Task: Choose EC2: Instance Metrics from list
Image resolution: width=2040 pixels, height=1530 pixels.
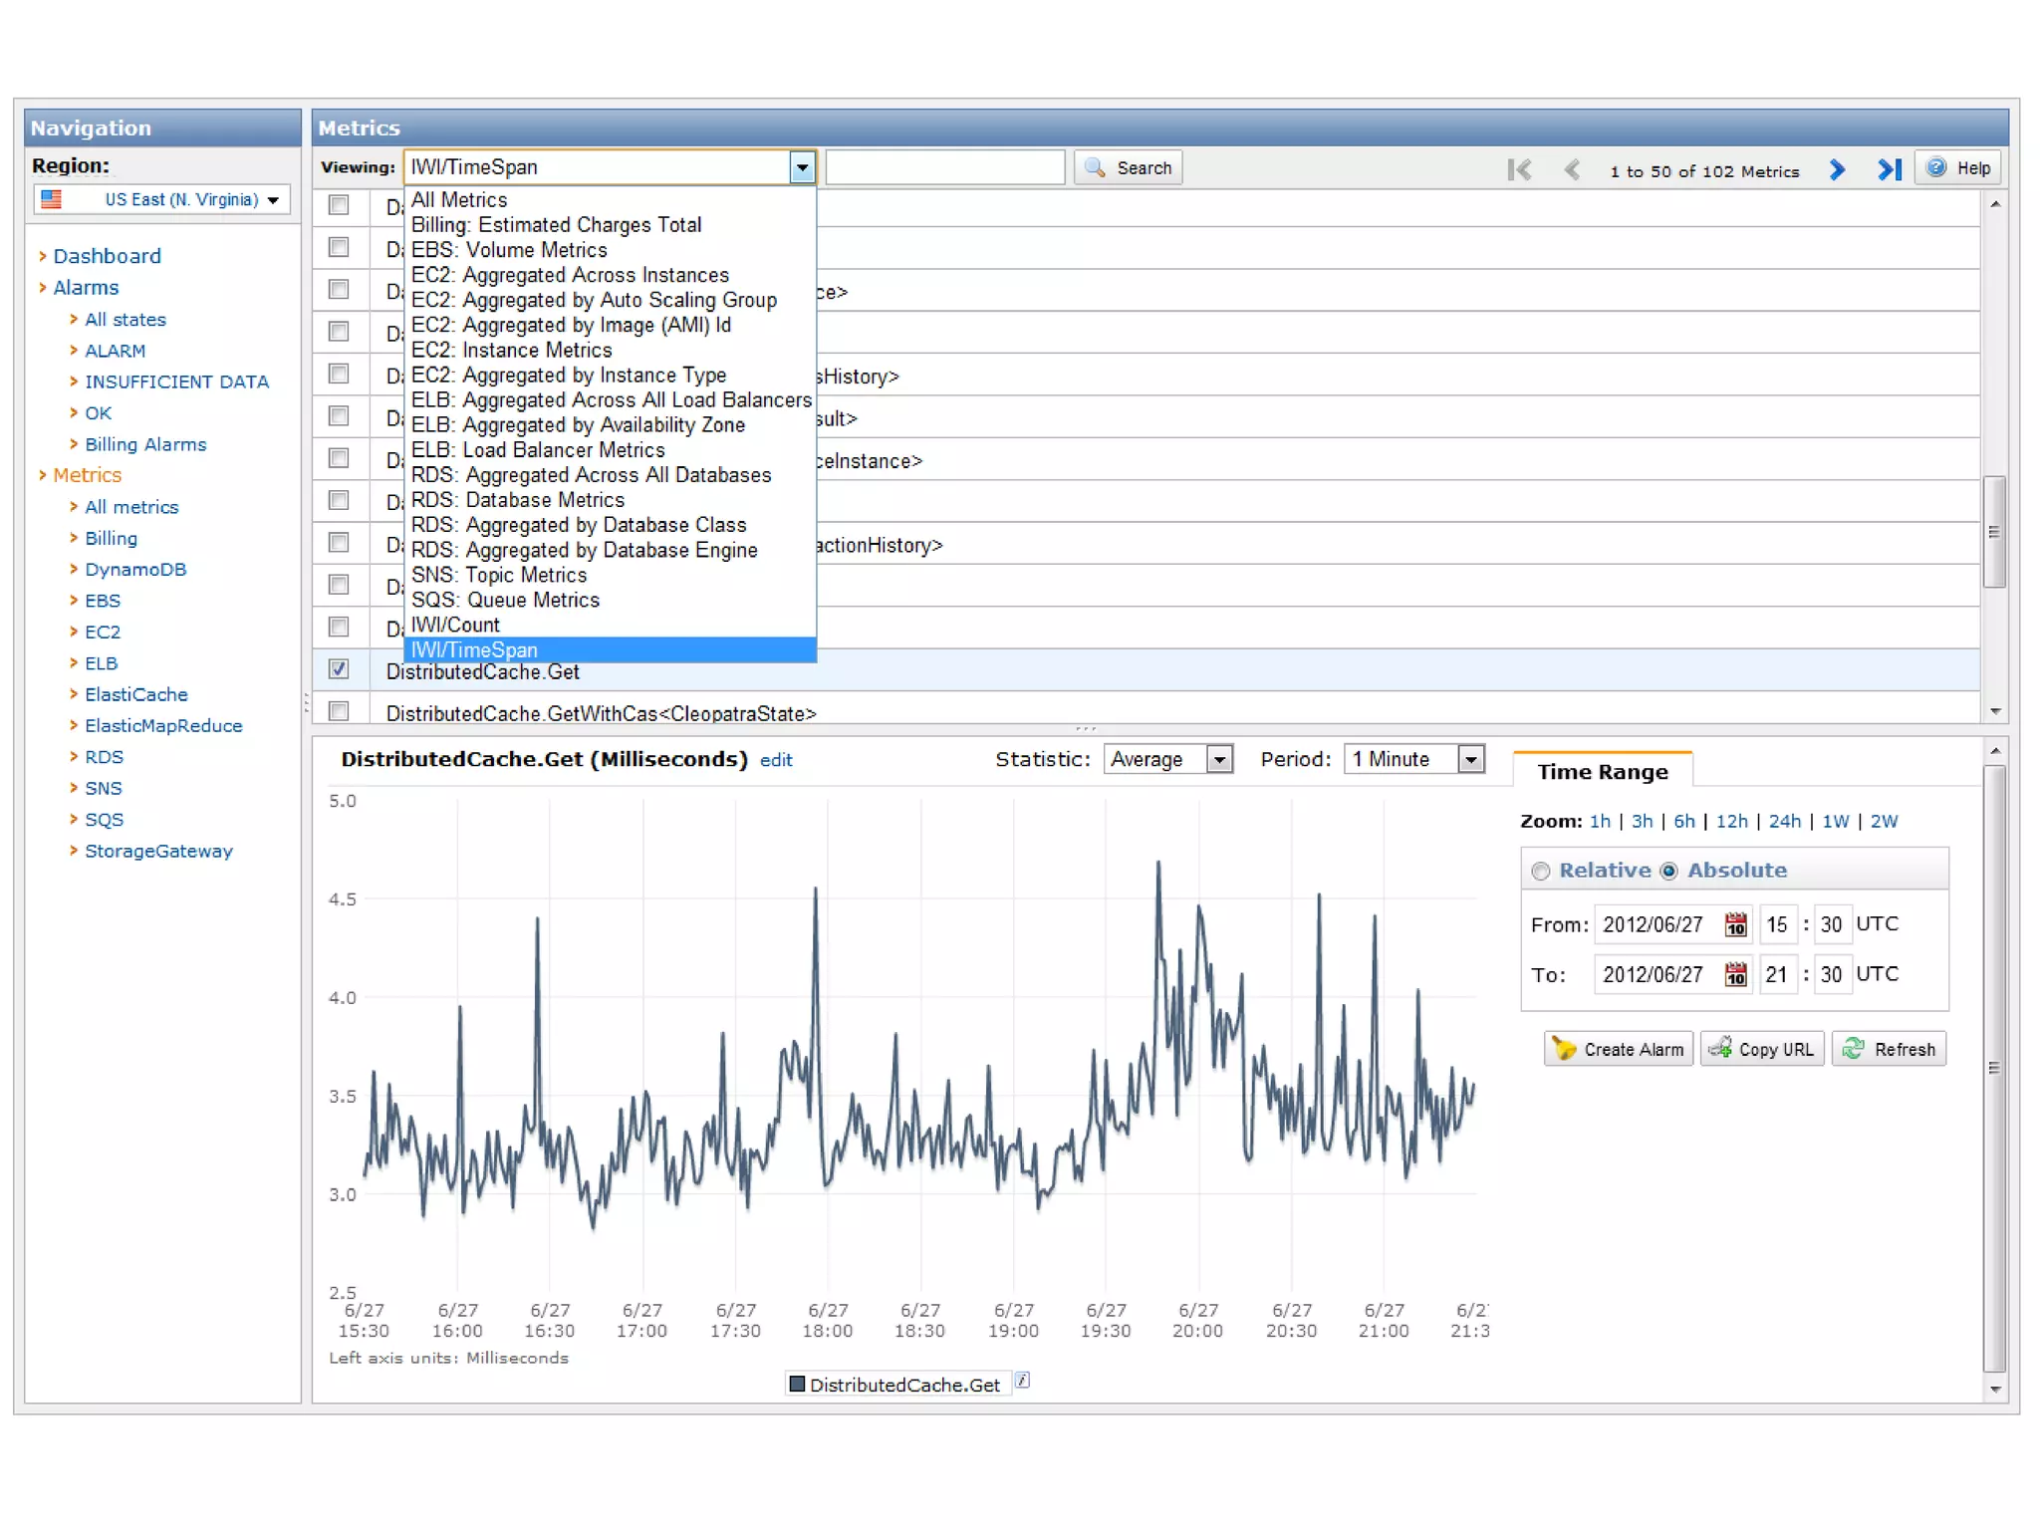Action: tap(512, 351)
